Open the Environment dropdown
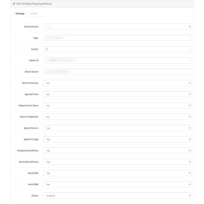The height and width of the screenshot is (204, 204). coord(117,27)
